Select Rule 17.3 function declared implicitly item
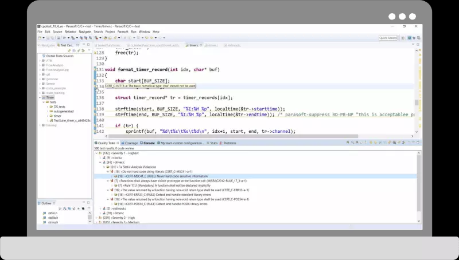459x260 pixels. pos(164,186)
